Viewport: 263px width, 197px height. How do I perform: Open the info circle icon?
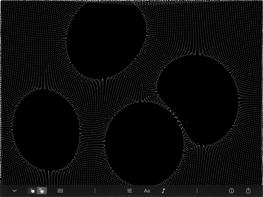(x=232, y=190)
